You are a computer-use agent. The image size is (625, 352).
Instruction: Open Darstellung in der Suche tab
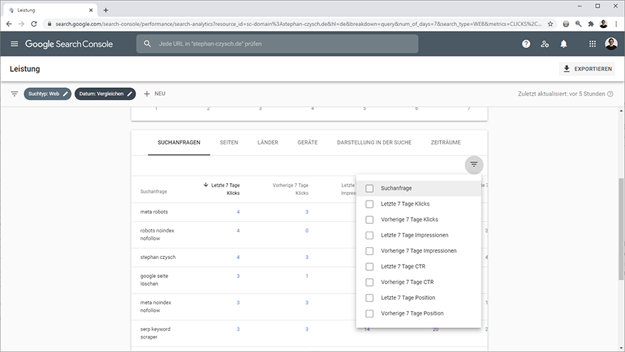click(374, 142)
